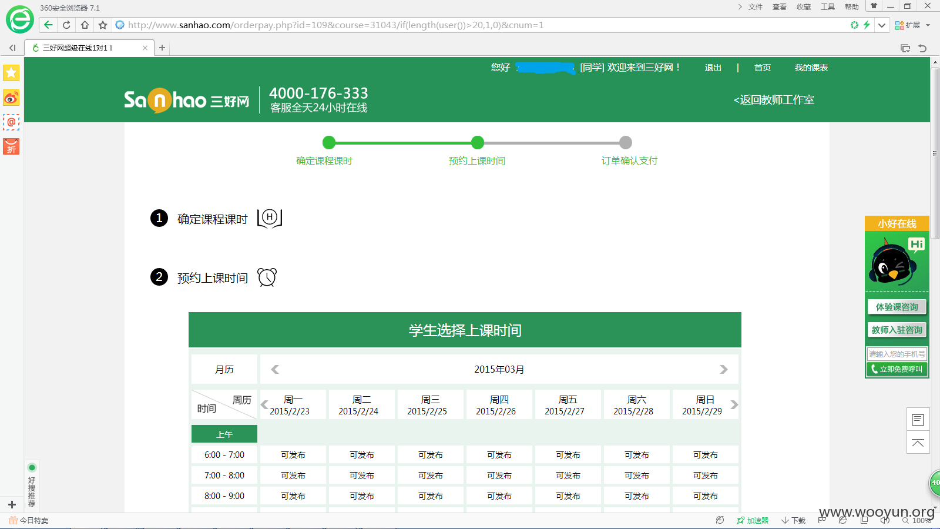
Task: Open the skin shirt icon in title bar
Action: 874,6
